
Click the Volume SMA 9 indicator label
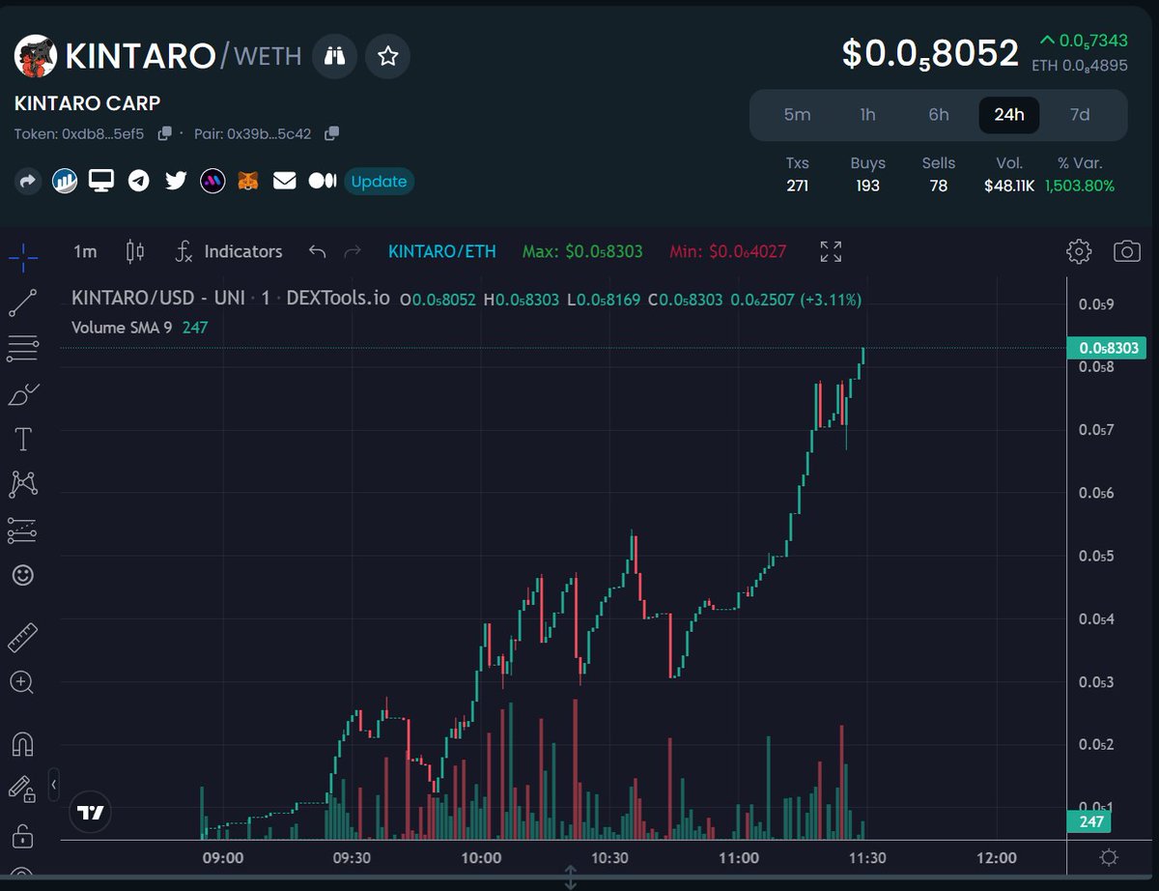(122, 328)
